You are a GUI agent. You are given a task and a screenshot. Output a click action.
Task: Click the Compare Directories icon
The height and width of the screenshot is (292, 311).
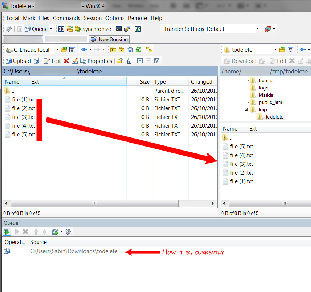coord(62,29)
